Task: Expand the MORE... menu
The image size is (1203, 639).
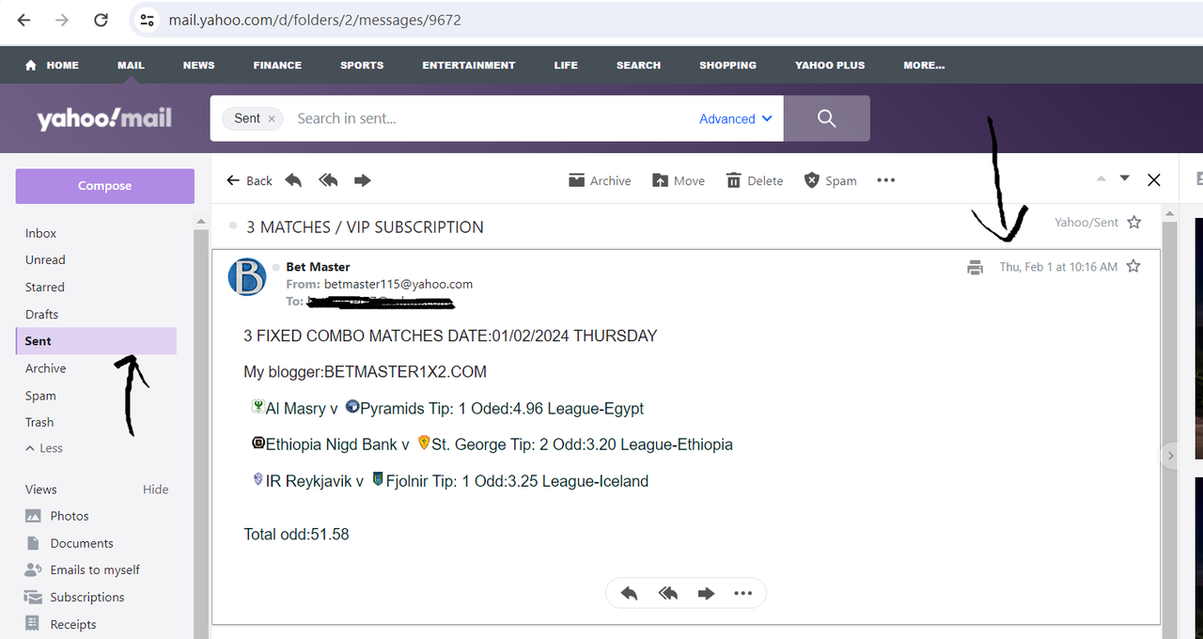Action: tap(924, 65)
